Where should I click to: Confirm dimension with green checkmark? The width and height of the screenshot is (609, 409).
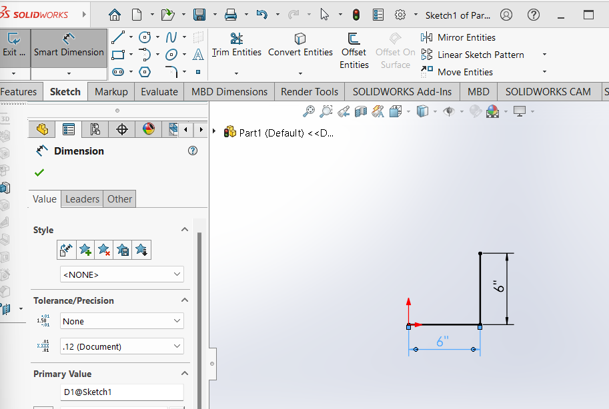click(39, 173)
